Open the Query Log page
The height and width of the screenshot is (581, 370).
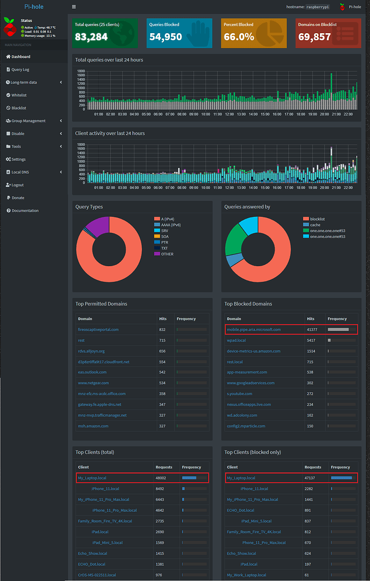[x=34, y=70]
